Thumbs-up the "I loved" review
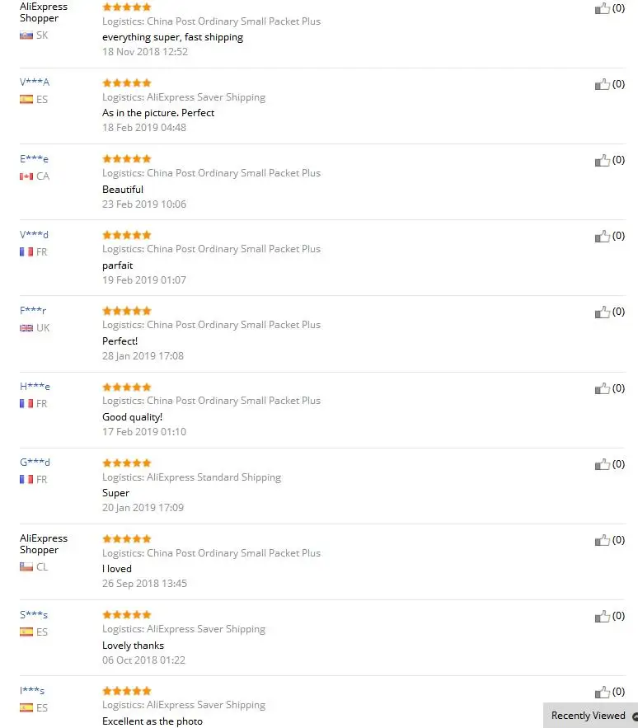Viewport: 638px width, 728px height. tap(603, 540)
